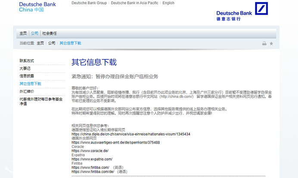This screenshot has height=178, width=298.
Task: Open 外汇牌价 in the sidebar
Action: (27, 91)
